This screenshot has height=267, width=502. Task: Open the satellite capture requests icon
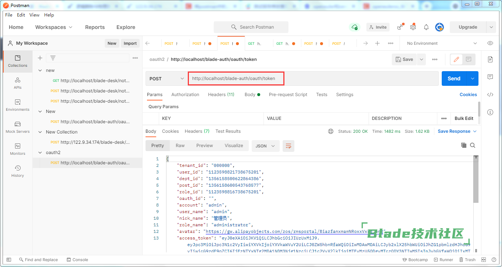click(x=400, y=27)
